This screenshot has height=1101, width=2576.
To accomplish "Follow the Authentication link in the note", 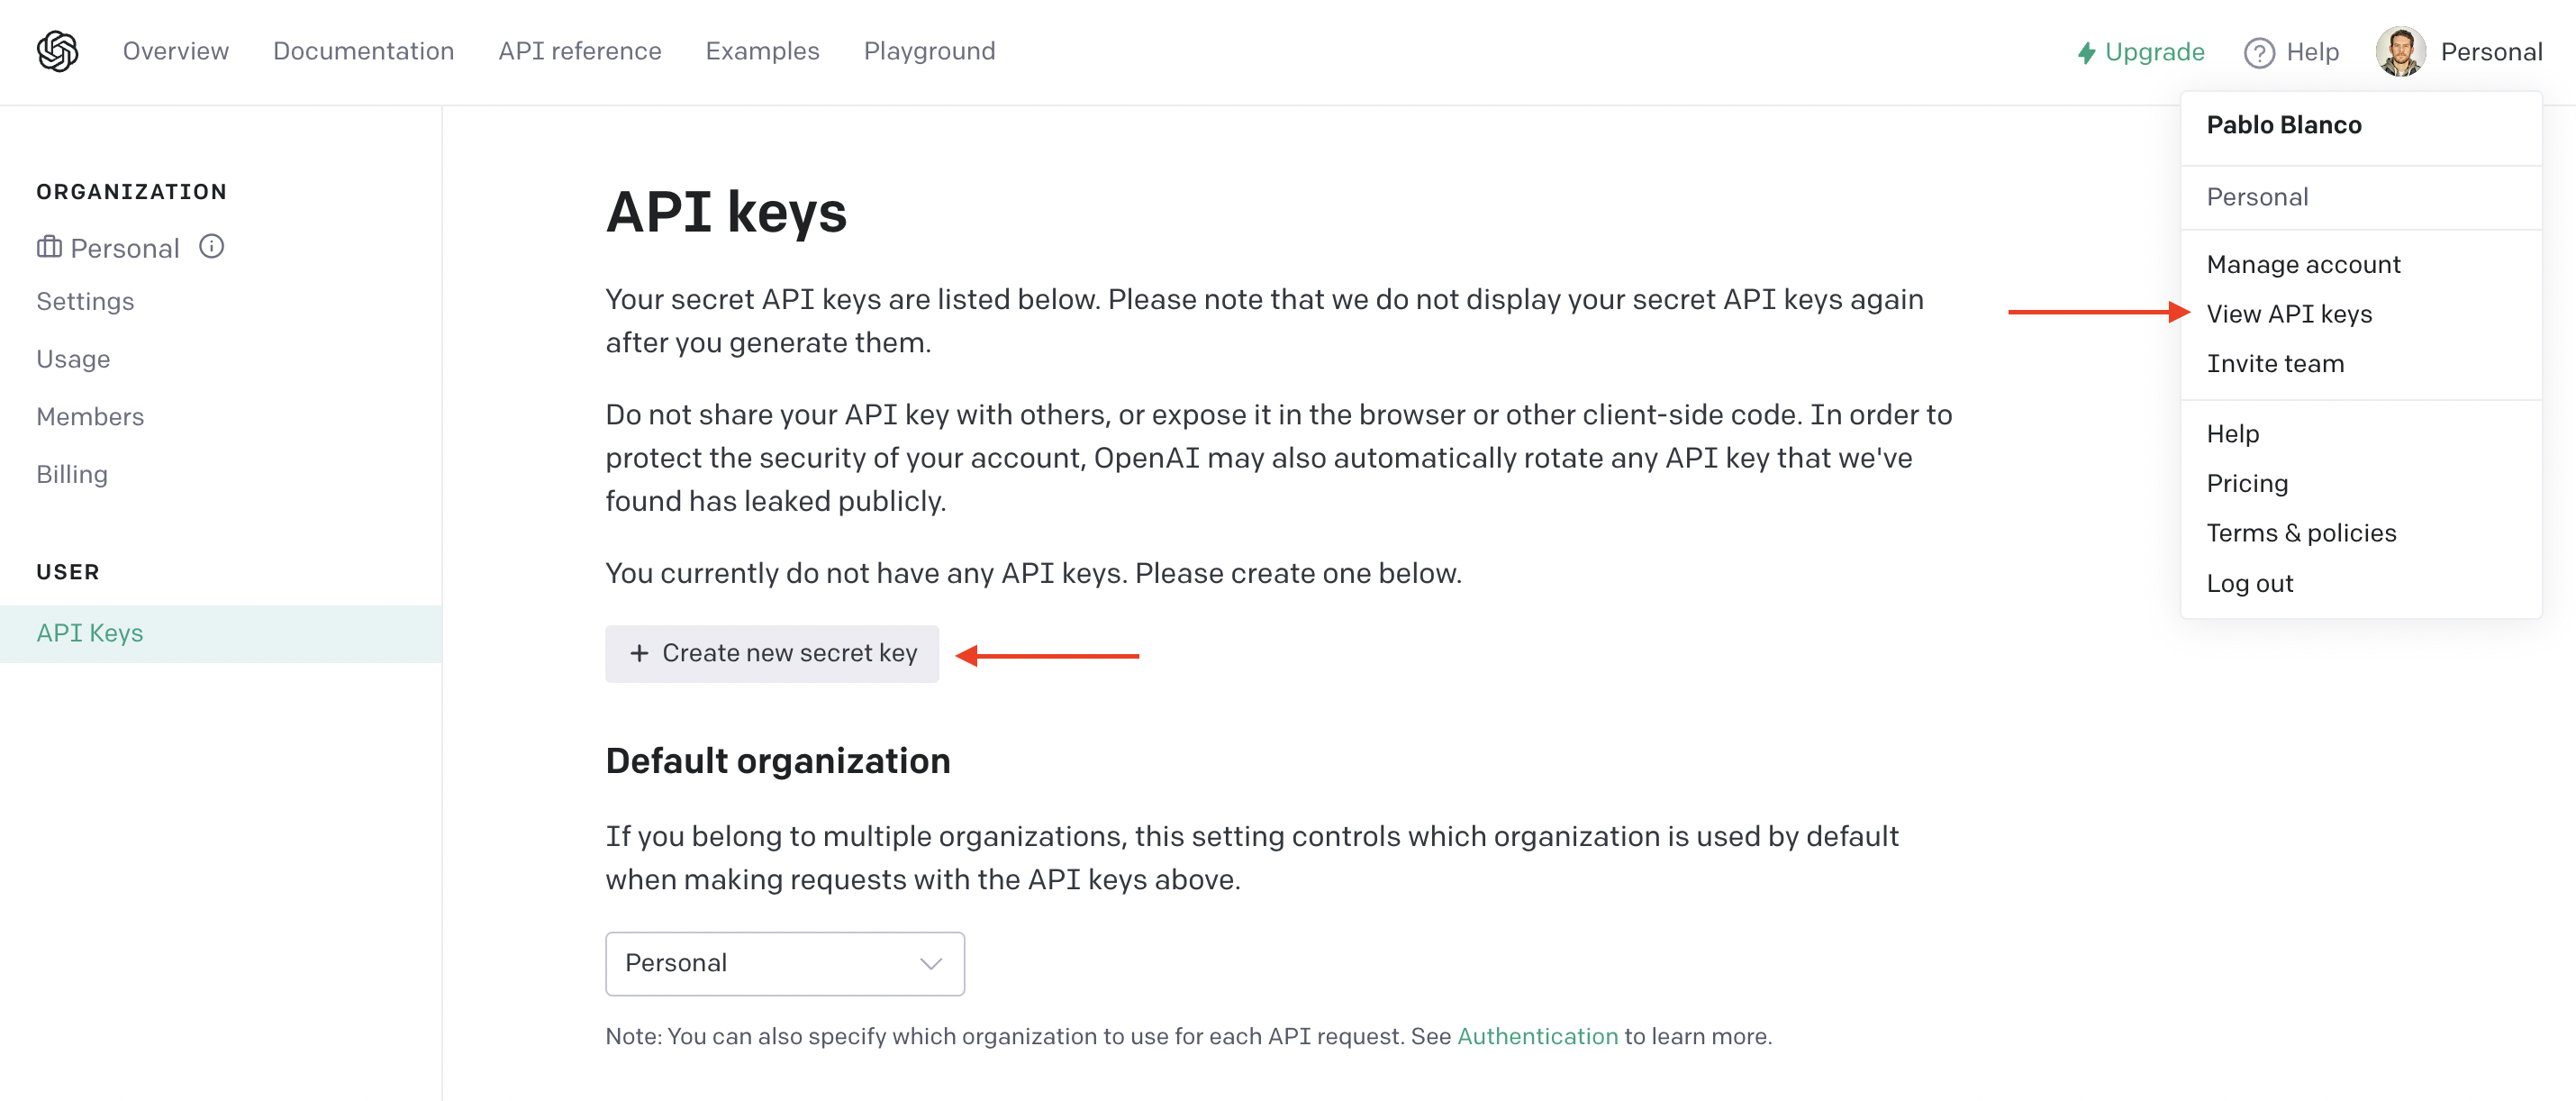I will 1536,1036.
